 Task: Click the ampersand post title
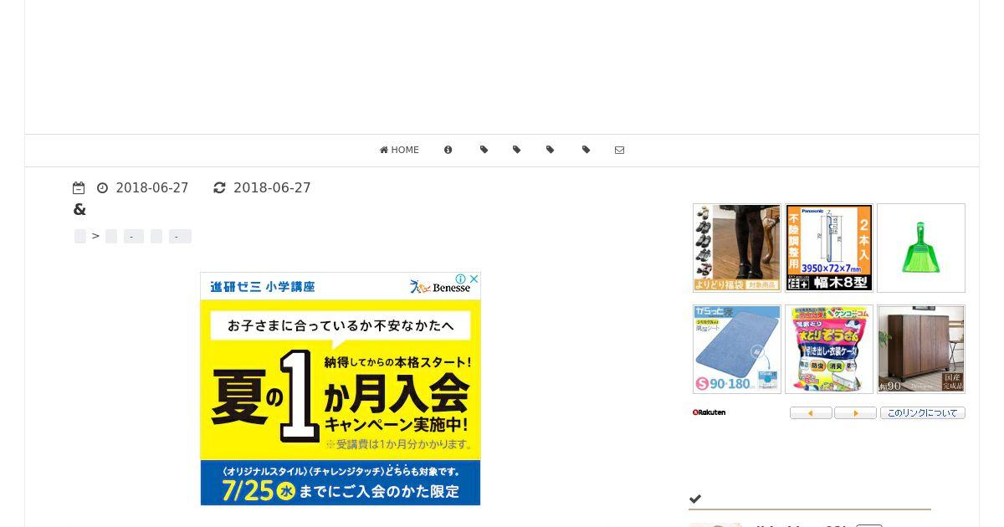(x=80, y=210)
